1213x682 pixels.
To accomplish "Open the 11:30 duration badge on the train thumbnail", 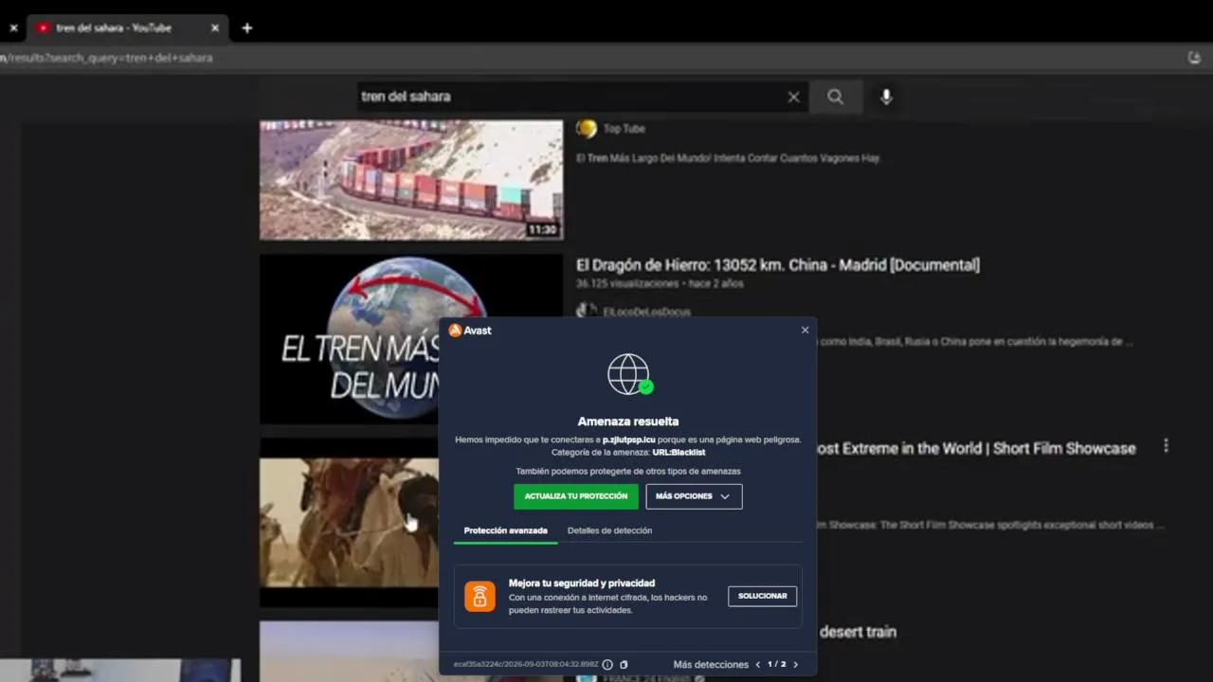I will click(543, 230).
